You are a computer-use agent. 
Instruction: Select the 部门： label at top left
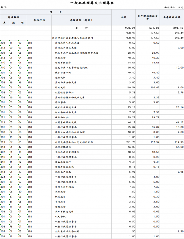coord(4,7)
